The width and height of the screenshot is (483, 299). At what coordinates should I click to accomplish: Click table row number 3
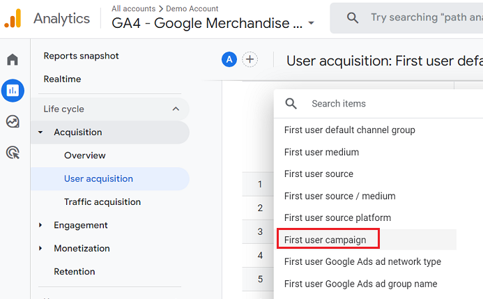260,231
